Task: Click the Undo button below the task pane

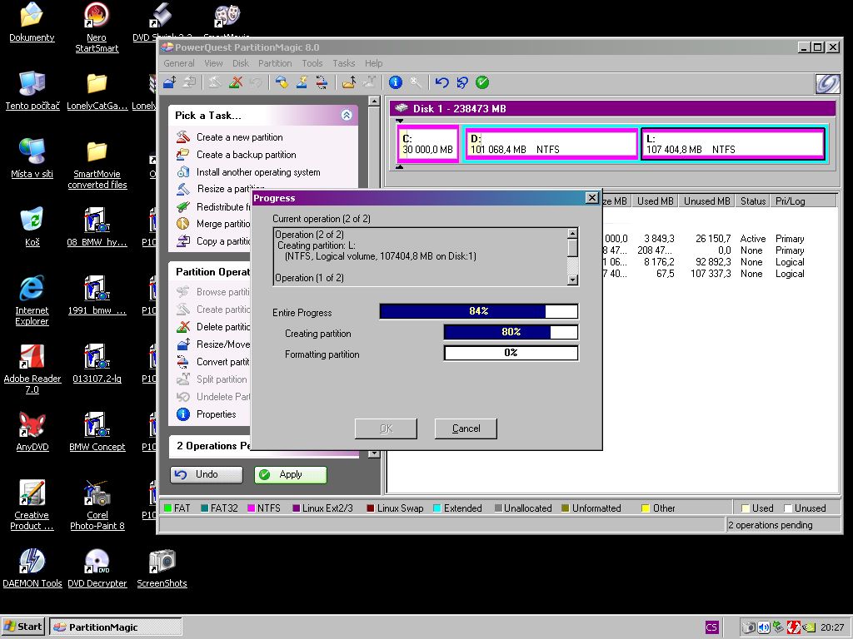Action: point(207,475)
